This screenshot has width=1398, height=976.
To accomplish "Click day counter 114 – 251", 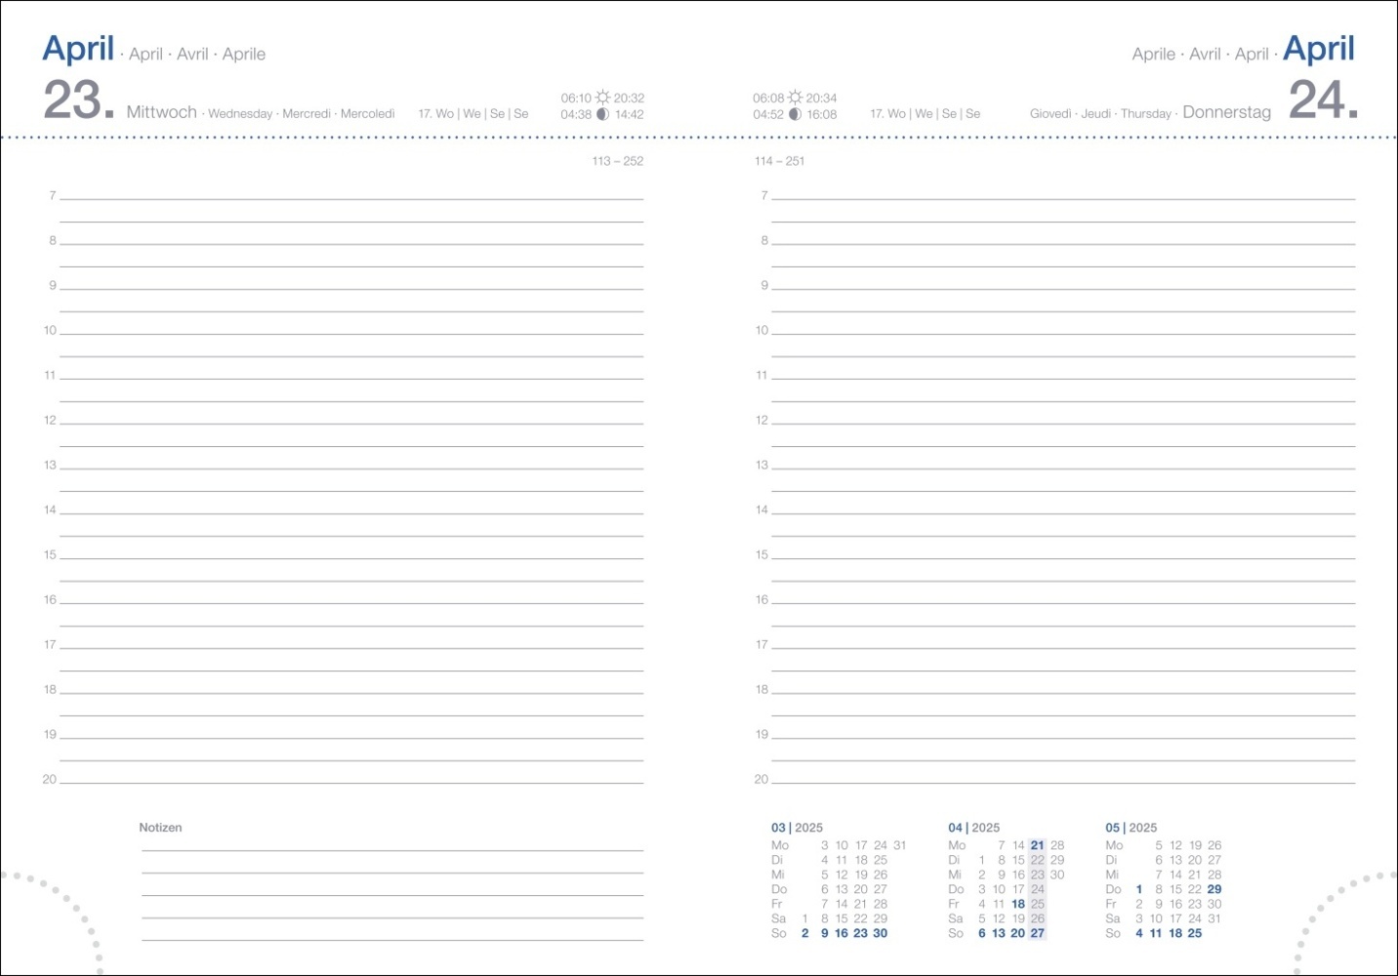I will [780, 161].
